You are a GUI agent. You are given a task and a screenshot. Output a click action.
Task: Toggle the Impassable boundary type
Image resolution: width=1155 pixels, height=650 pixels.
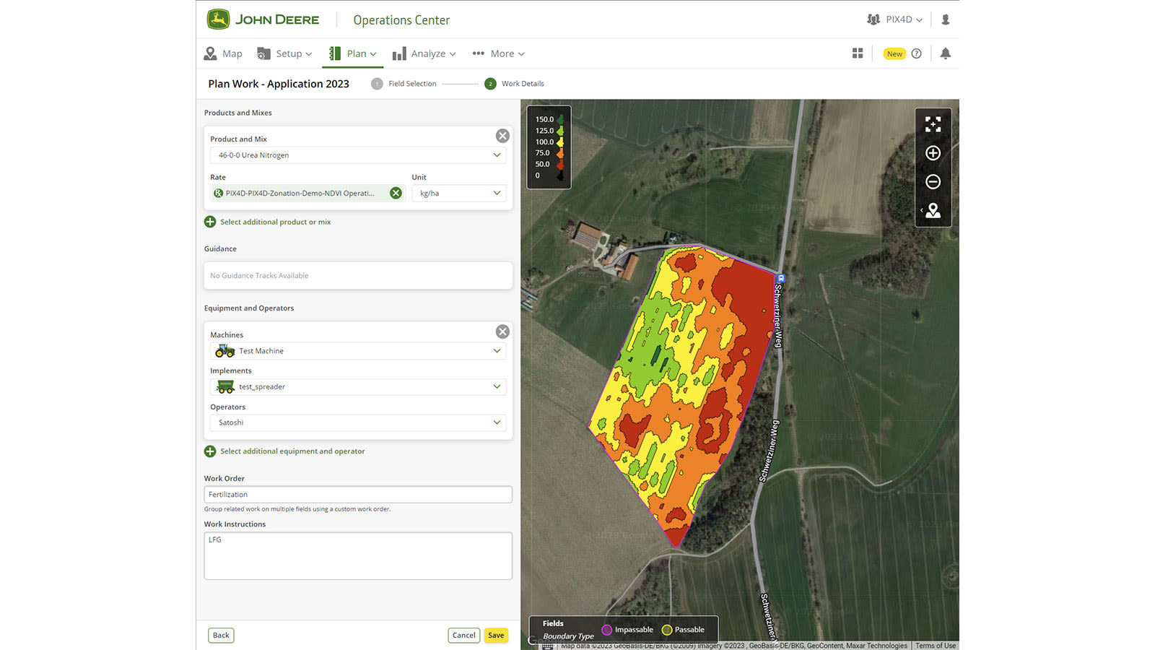609,629
